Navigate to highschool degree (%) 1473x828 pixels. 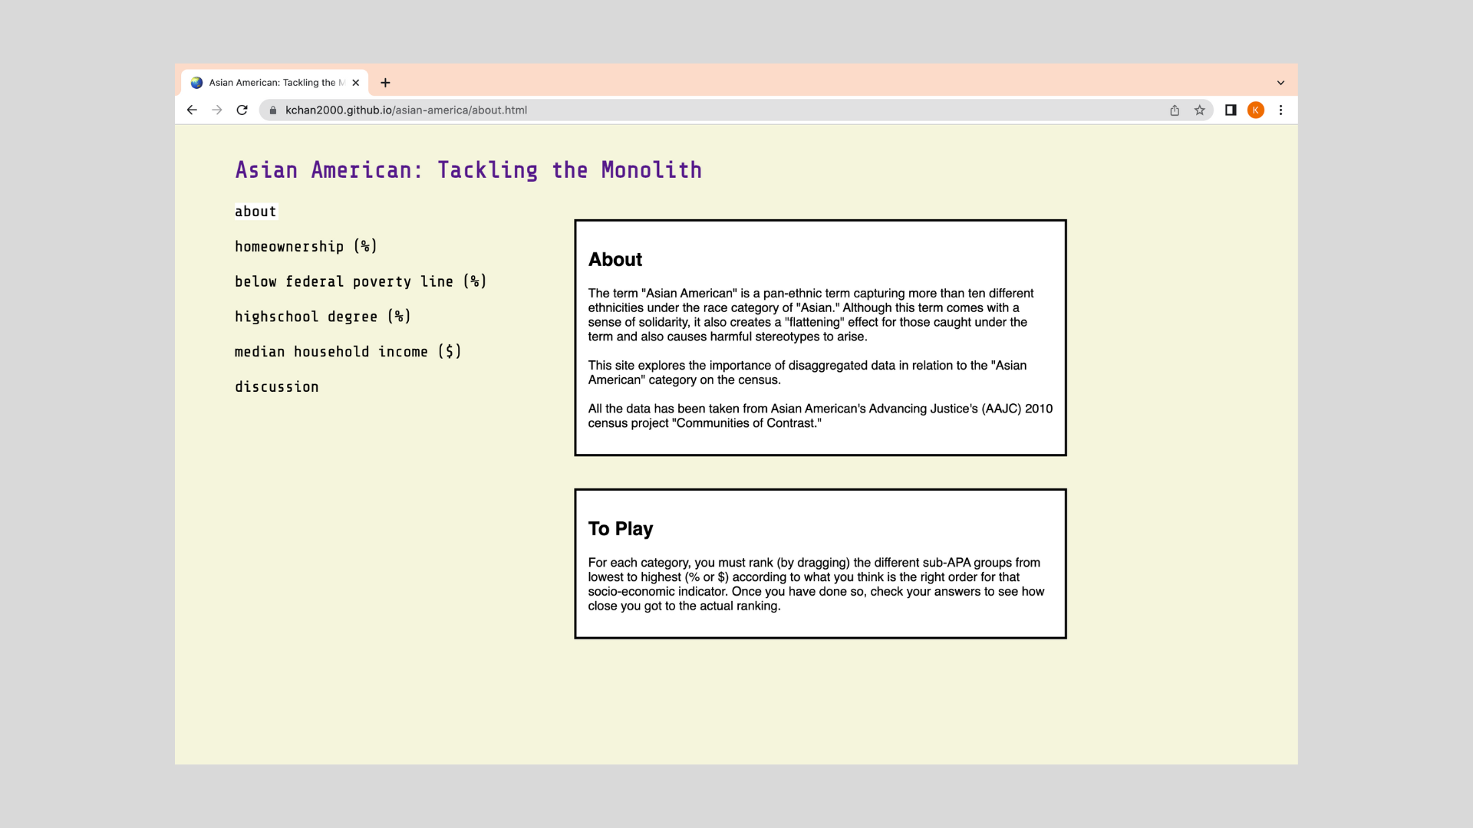322,317
